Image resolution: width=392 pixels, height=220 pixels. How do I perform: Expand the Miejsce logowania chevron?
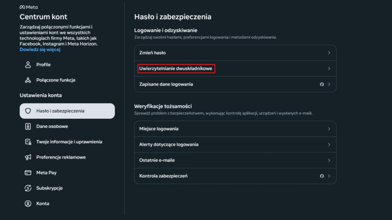(x=329, y=129)
